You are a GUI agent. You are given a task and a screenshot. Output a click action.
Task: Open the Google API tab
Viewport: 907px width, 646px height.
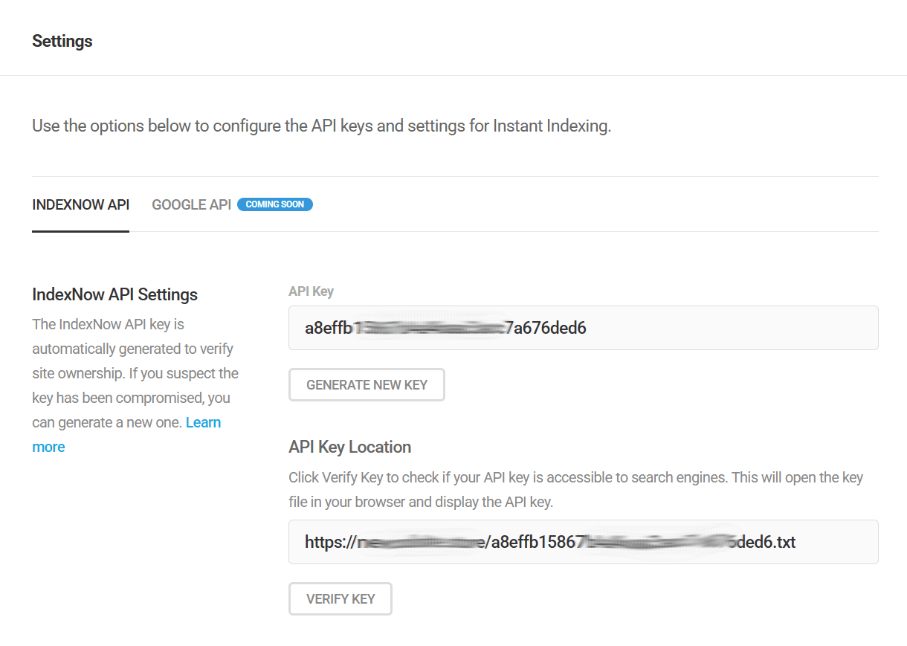(191, 204)
